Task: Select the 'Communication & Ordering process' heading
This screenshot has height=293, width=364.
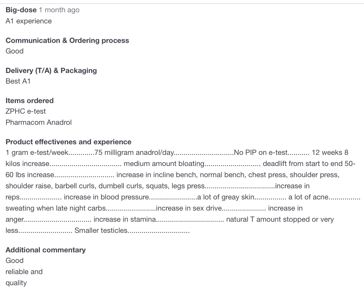Action: 67,41
